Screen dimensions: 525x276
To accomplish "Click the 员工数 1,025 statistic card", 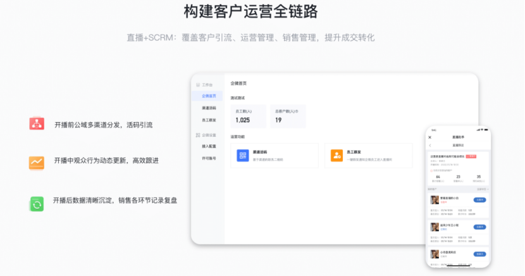I will (x=248, y=116).
